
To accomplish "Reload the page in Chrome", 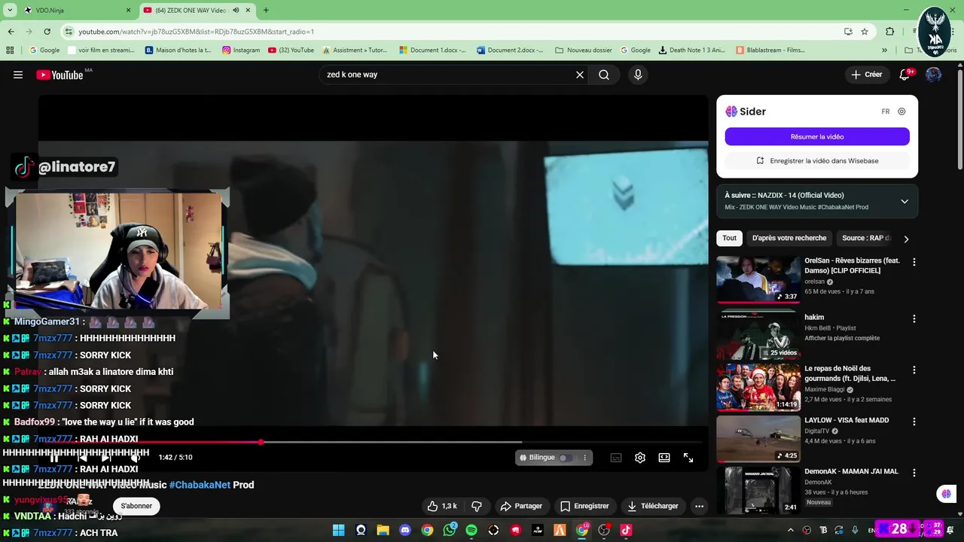I will pos(47,32).
